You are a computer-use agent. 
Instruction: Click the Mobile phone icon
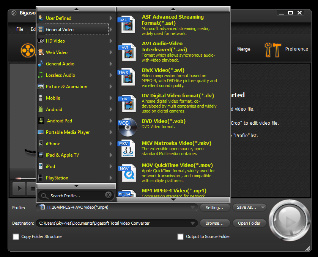(x=41, y=98)
